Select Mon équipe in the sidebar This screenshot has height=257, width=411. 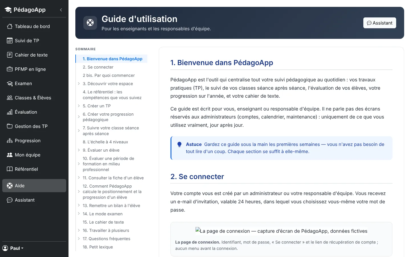[x=34, y=155]
